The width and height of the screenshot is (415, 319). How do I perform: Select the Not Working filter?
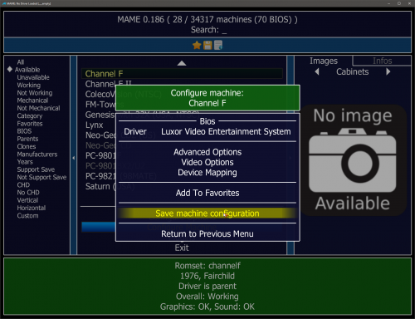[x=35, y=93]
